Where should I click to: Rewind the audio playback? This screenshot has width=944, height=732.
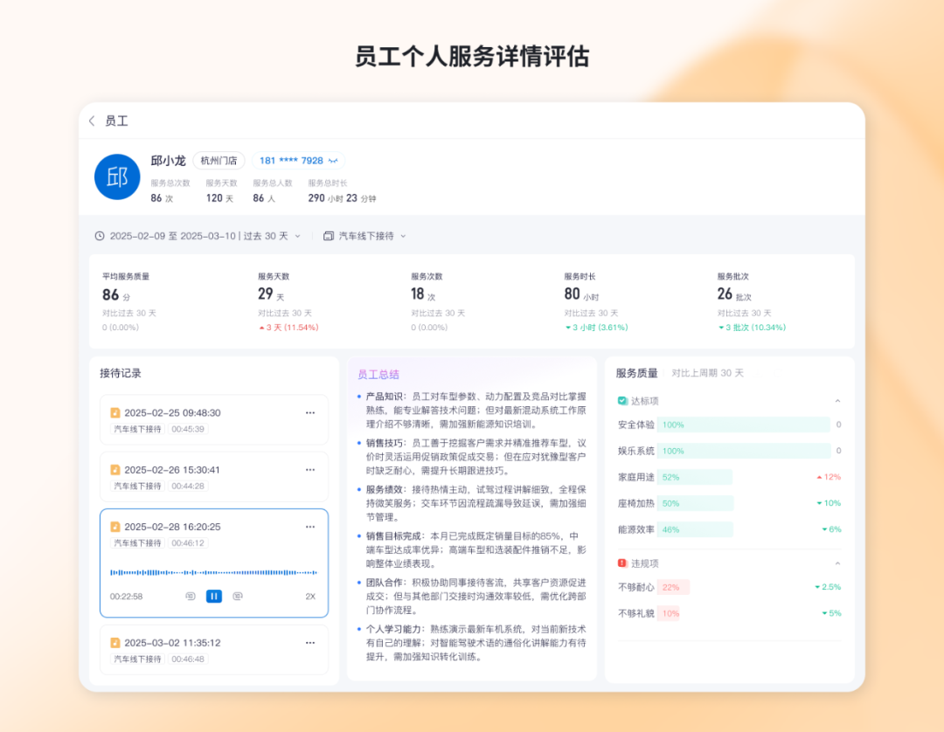point(191,596)
